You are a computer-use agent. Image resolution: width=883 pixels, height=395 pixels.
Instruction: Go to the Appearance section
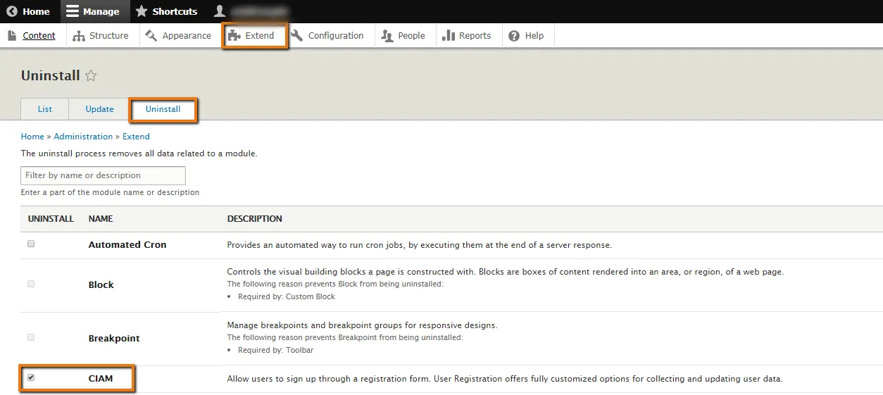[x=178, y=36]
